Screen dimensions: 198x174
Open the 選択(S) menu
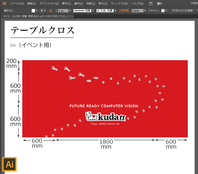(x=78, y=3)
